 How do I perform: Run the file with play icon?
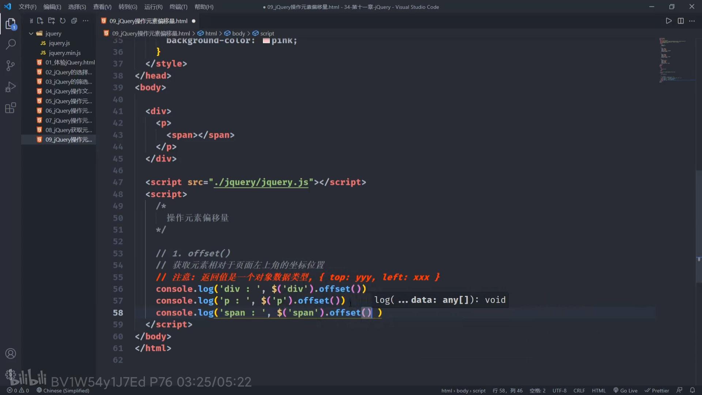(669, 21)
